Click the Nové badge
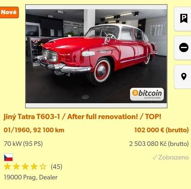This screenshot has width=191, height=189. click(x=9, y=12)
